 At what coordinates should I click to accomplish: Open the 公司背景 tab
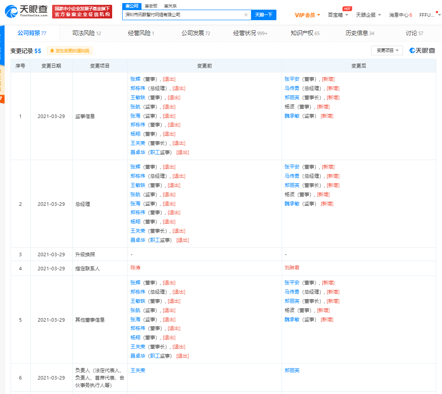pyautogui.click(x=32, y=33)
